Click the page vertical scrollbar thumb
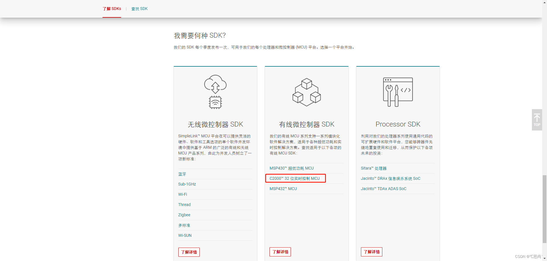The width and height of the screenshot is (547, 261). [544, 209]
